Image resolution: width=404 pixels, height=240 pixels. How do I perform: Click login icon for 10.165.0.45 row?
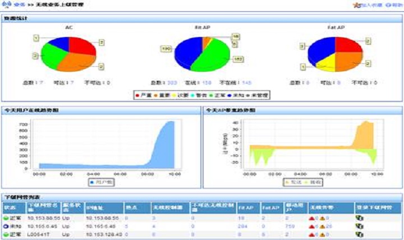pyautogui.click(x=359, y=225)
